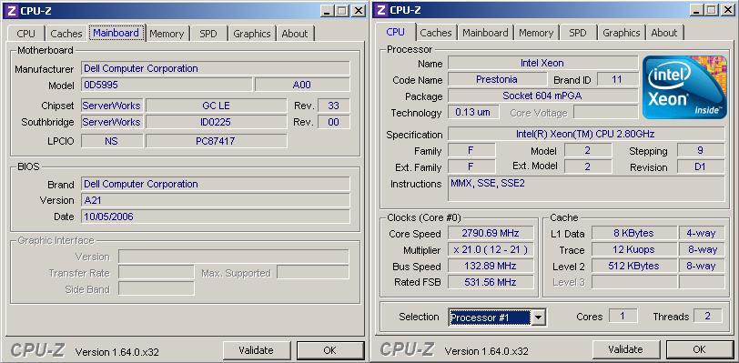Click model revision A00 field
The height and width of the screenshot is (363, 739).
302,85
